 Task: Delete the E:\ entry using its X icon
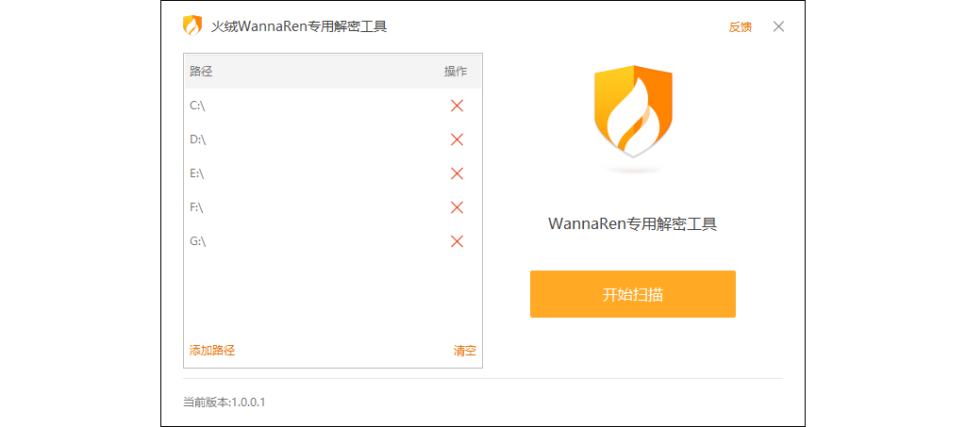pos(457,173)
